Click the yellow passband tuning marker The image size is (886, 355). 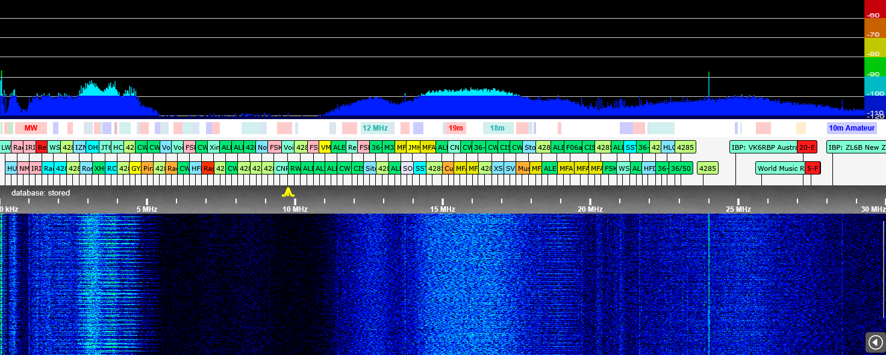(289, 193)
